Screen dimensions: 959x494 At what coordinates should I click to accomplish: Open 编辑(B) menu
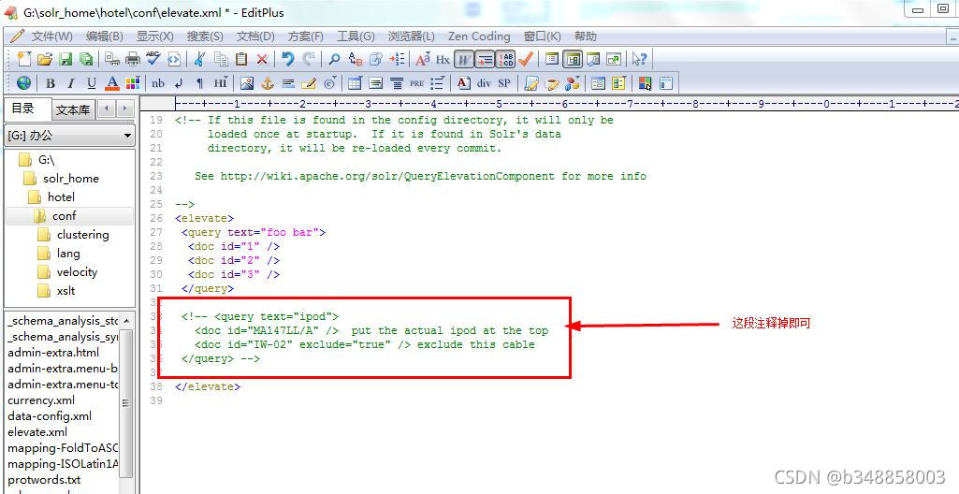(105, 36)
